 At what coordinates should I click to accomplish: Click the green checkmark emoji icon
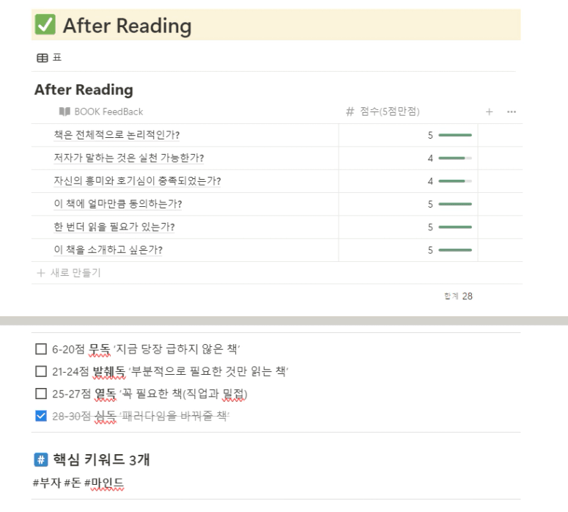45,24
